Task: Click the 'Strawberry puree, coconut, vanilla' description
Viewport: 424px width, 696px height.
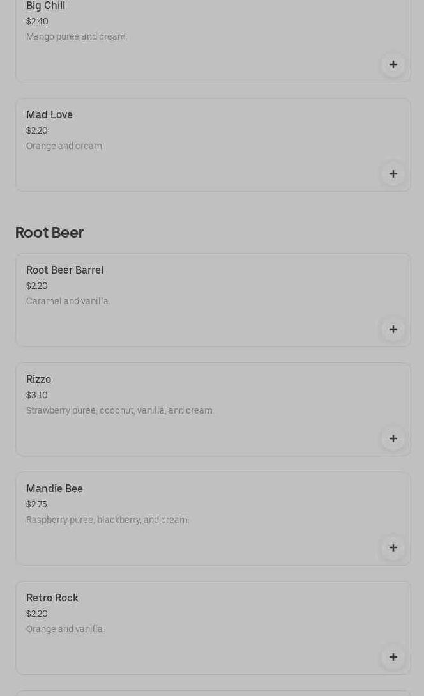Action: 120,411
